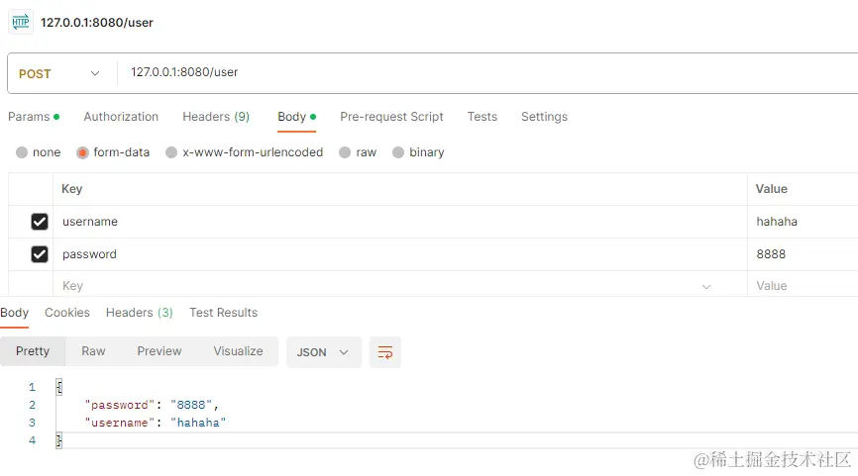Uncheck the username row checkbox
The width and height of the screenshot is (858, 476).
click(x=40, y=222)
